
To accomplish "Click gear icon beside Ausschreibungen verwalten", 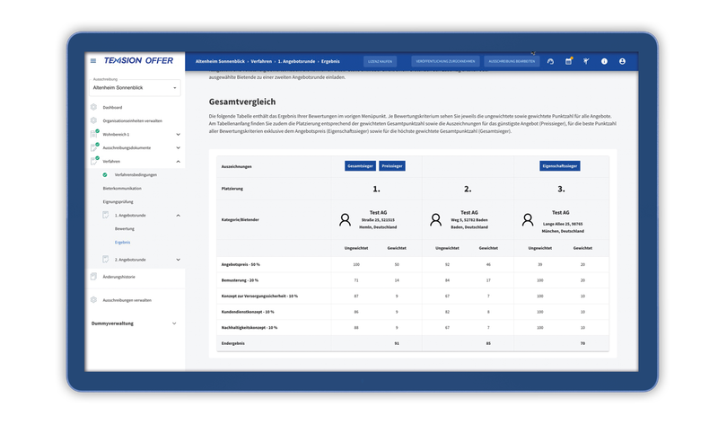I will pyautogui.click(x=94, y=300).
